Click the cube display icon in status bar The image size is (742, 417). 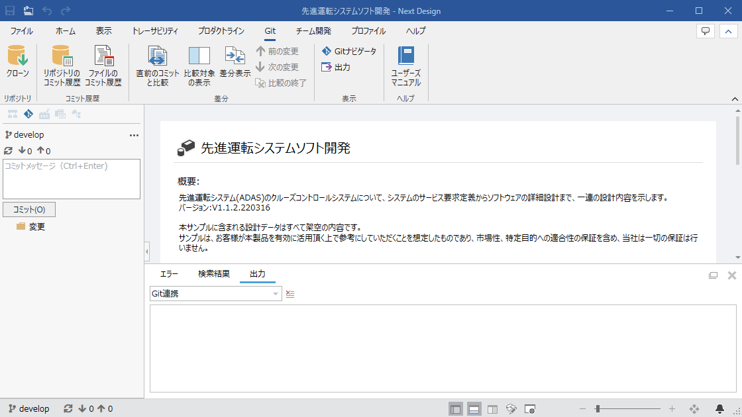click(x=511, y=409)
